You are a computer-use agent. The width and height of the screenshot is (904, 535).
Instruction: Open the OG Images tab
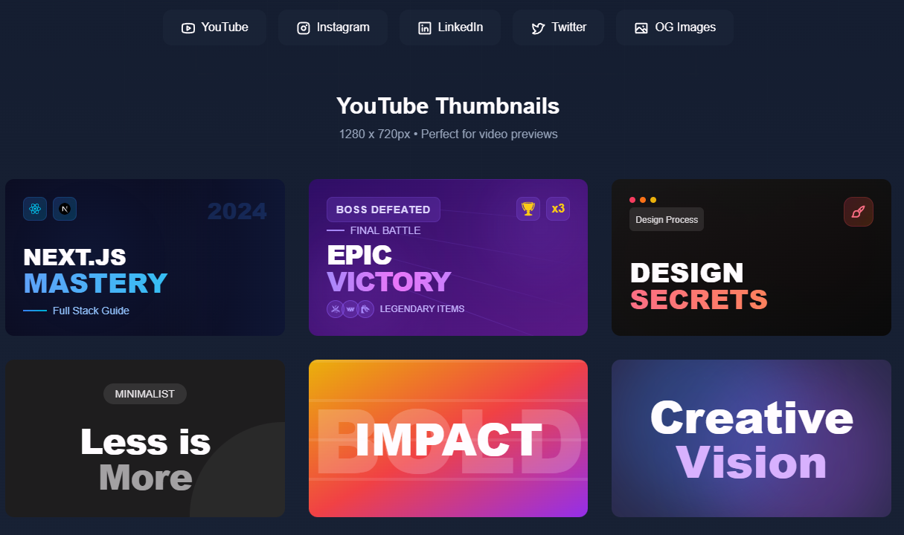tap(675, 27)
